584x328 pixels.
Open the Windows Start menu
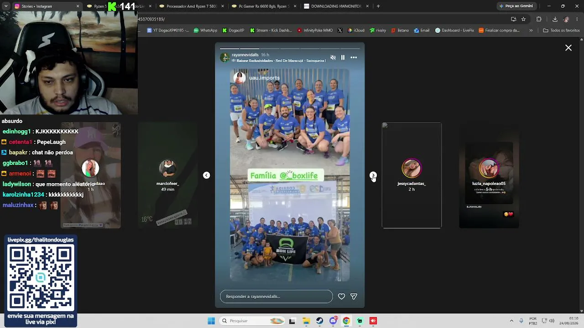coord(211,321)
